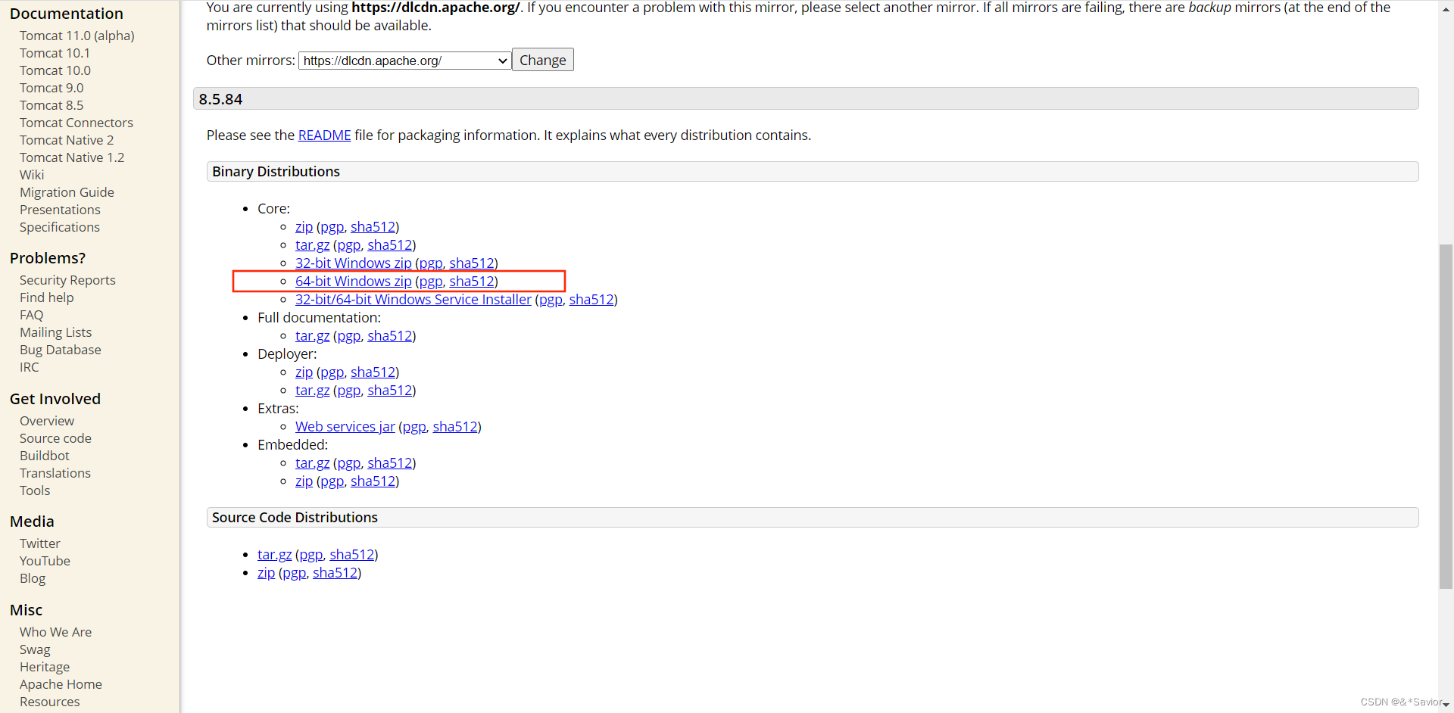The width and height of the screenshot is (1454, 713).
Task: Open Tomcat 11.0 (alpha) documentation
Action: [x=77, y=36]
